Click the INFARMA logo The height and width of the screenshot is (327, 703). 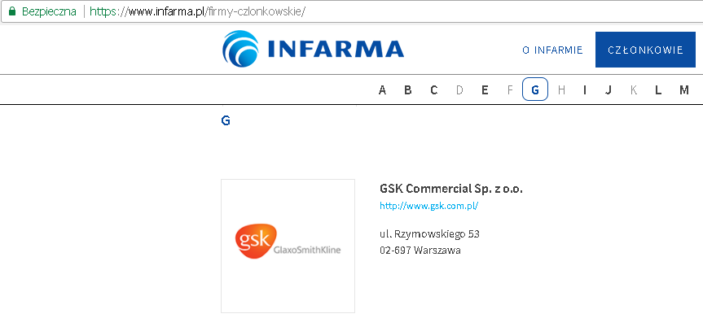(x=313, y=47)
